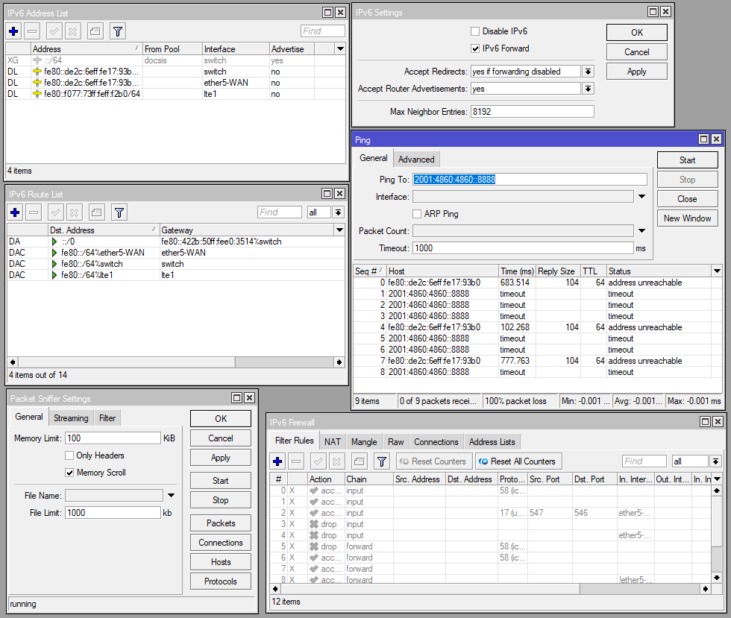Click the filter funnel icon in IPv6 Firewall
The image size is (731, 618).
pyautogui.click(x=381, y=461)
